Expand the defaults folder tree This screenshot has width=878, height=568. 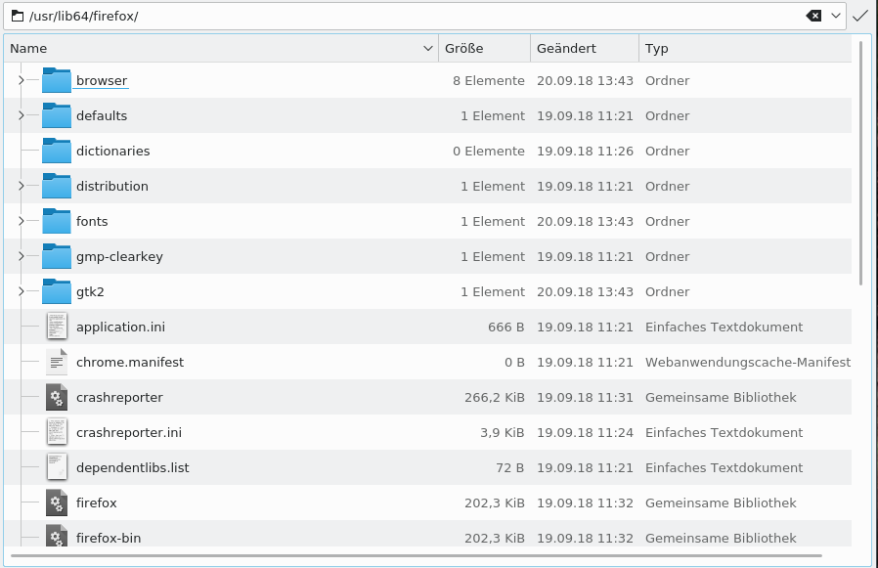click(22, 116)
